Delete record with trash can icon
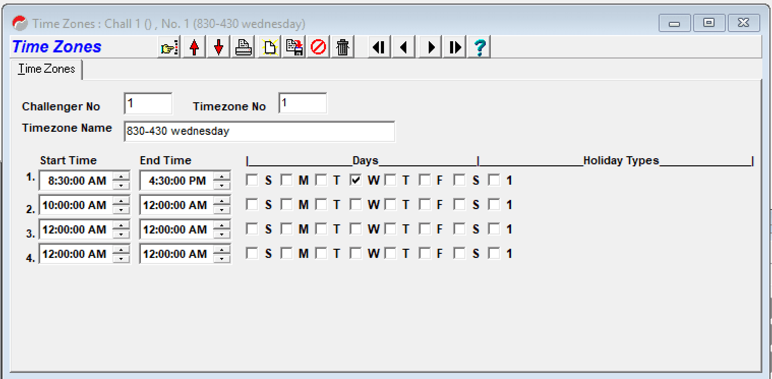The width and height of the screenshot is (772, 379). [343, 48]
